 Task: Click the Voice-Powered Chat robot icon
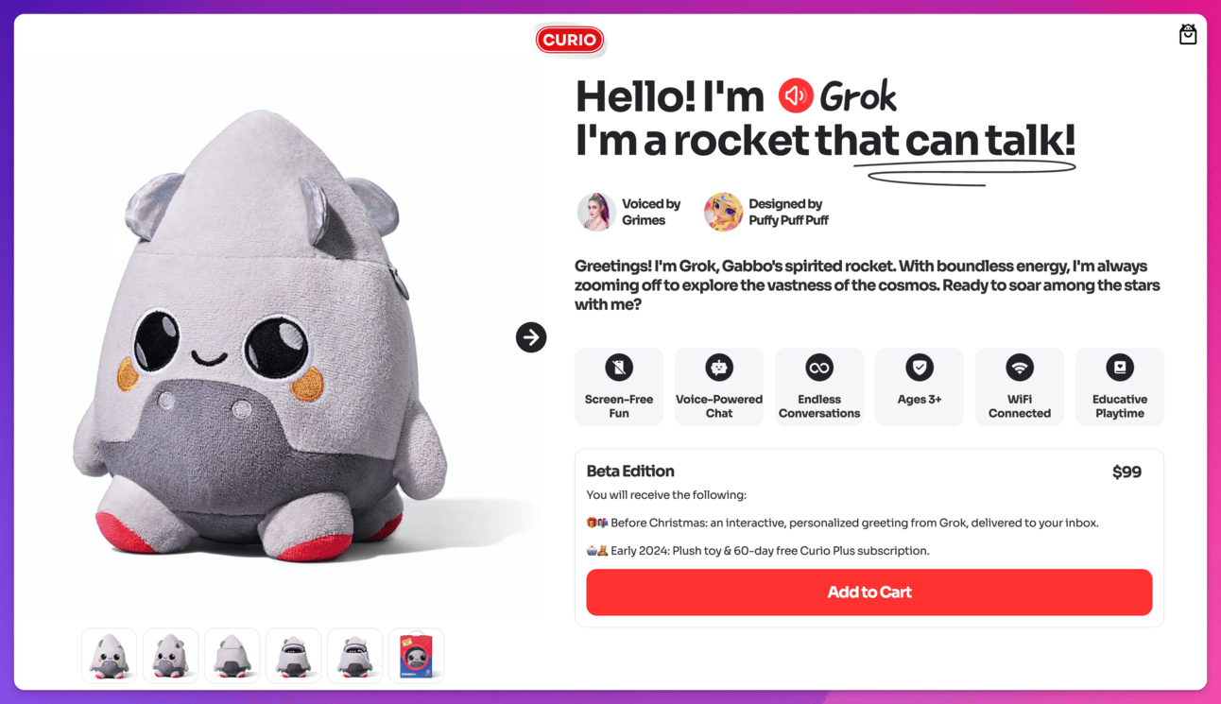719,367
